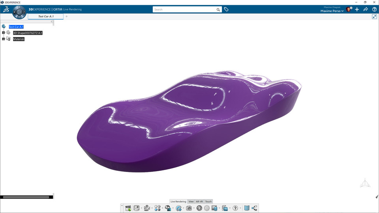
Task: Click the tree panel horizontal scrollbar
Action: [26, 197]
